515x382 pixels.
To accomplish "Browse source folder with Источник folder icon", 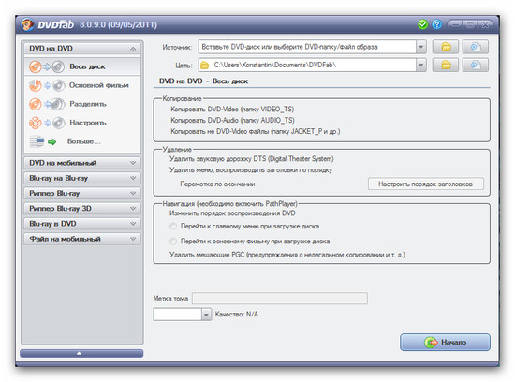I will [446, 47].
